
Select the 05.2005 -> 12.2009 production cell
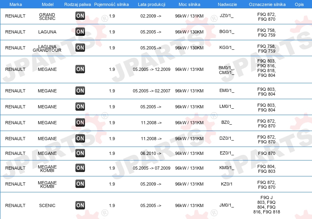[152, 69]
